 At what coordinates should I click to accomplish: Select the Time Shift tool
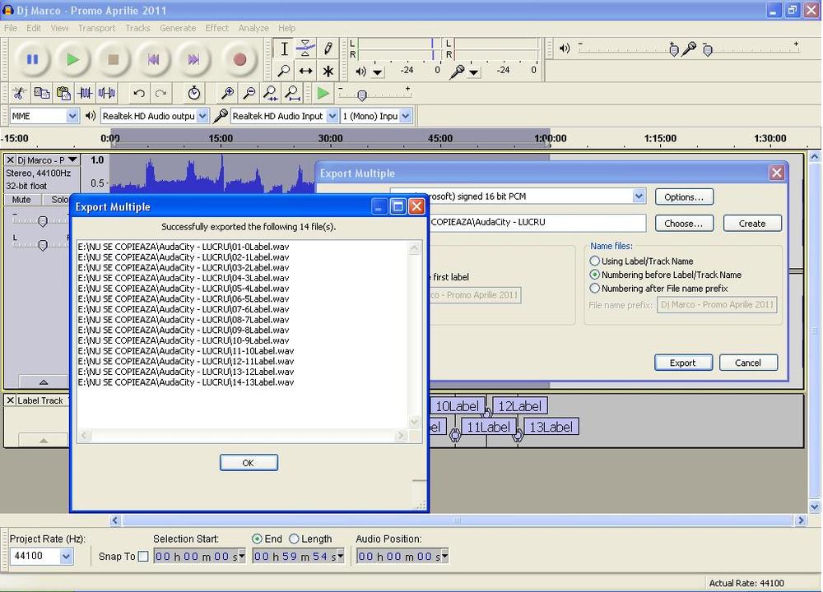(x=305, y=71)
